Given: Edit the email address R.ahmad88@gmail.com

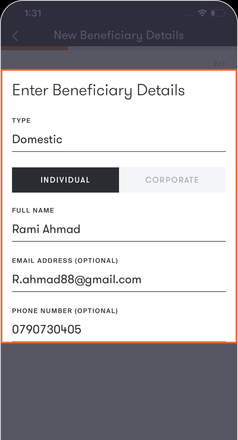Looking at the screenshot, I should tap(119, 280).
